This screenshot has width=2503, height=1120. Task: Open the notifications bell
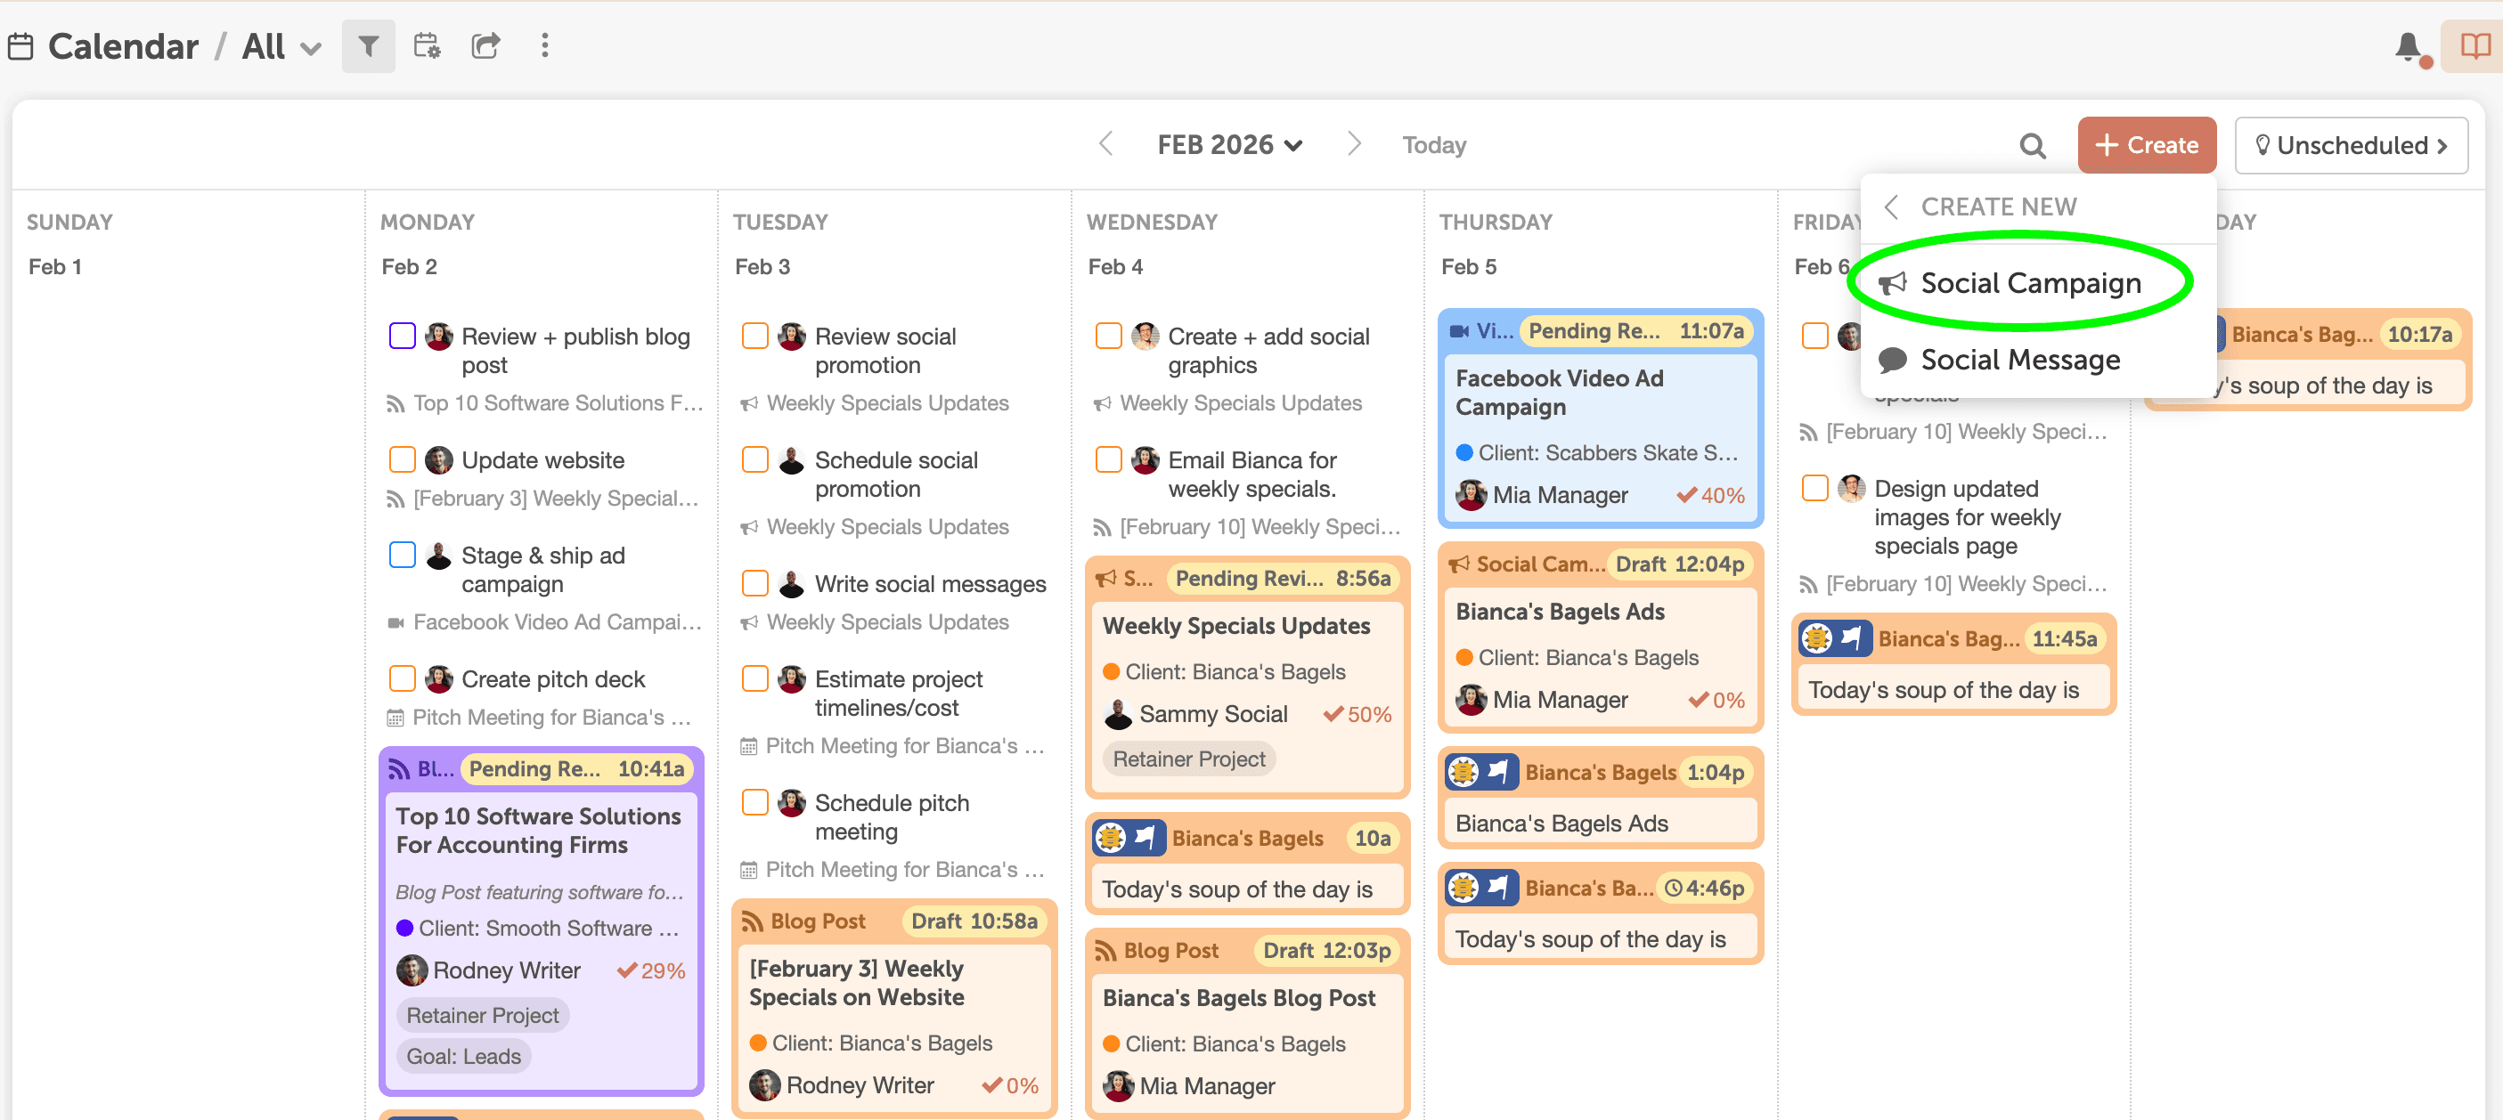coord(2408,46)
